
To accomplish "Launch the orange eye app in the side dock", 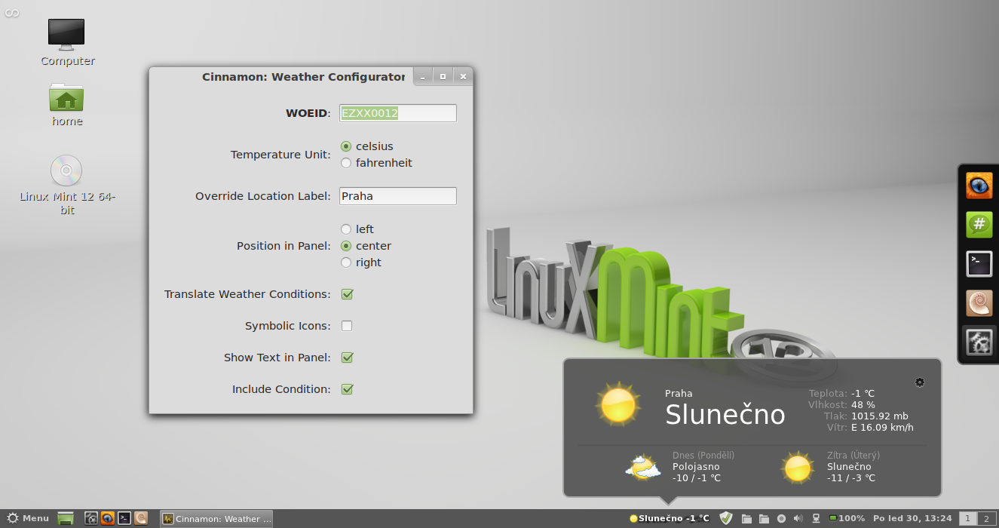I will click(x=979, y=186).
